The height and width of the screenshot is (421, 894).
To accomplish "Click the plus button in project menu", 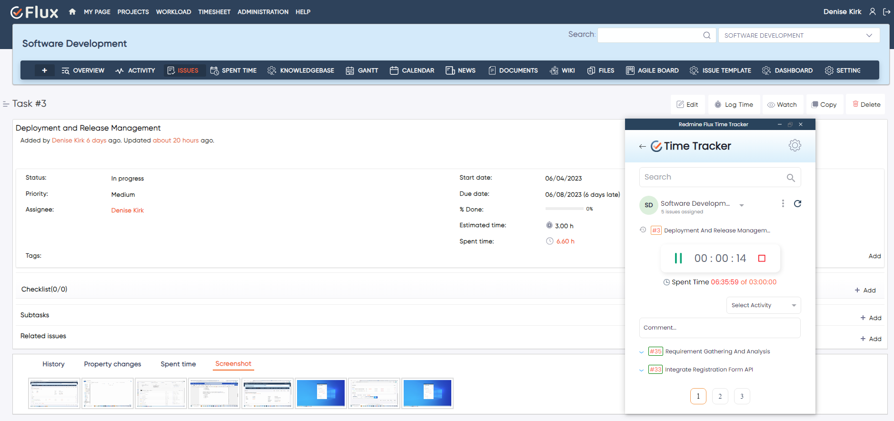I will (x=44, y=70).
